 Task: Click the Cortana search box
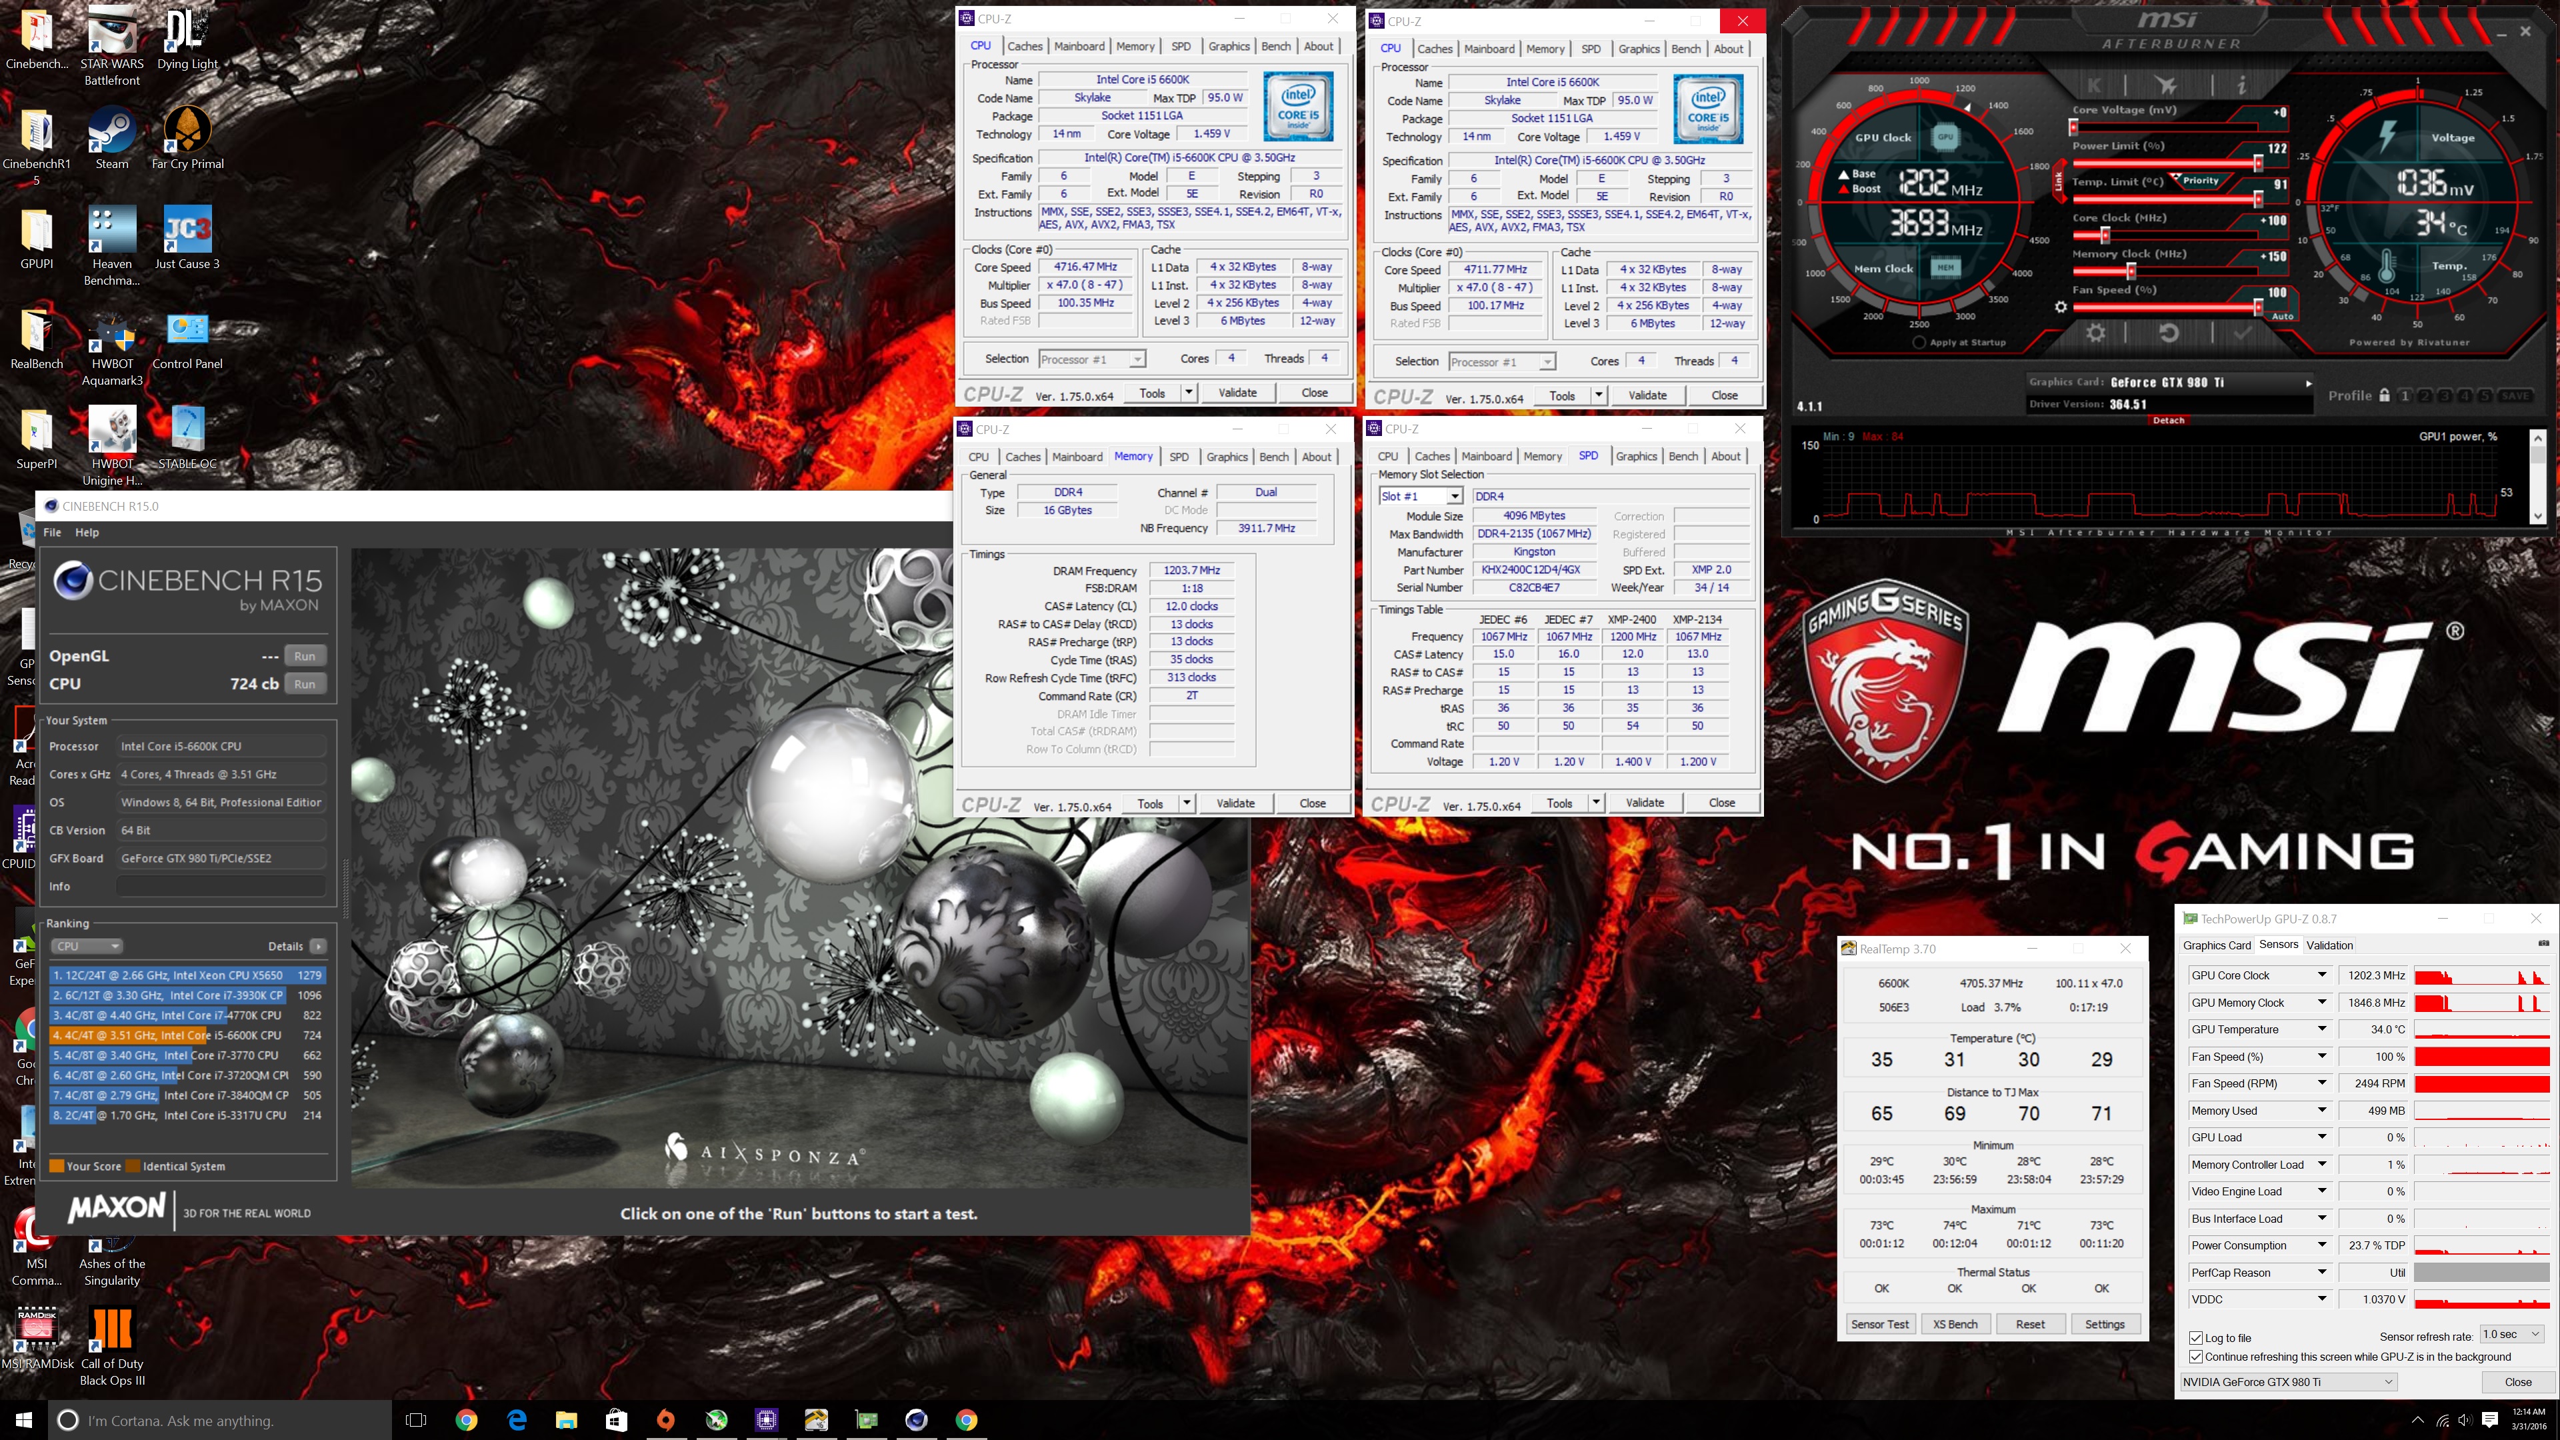pyautogui.click(x=219, y=1420)
